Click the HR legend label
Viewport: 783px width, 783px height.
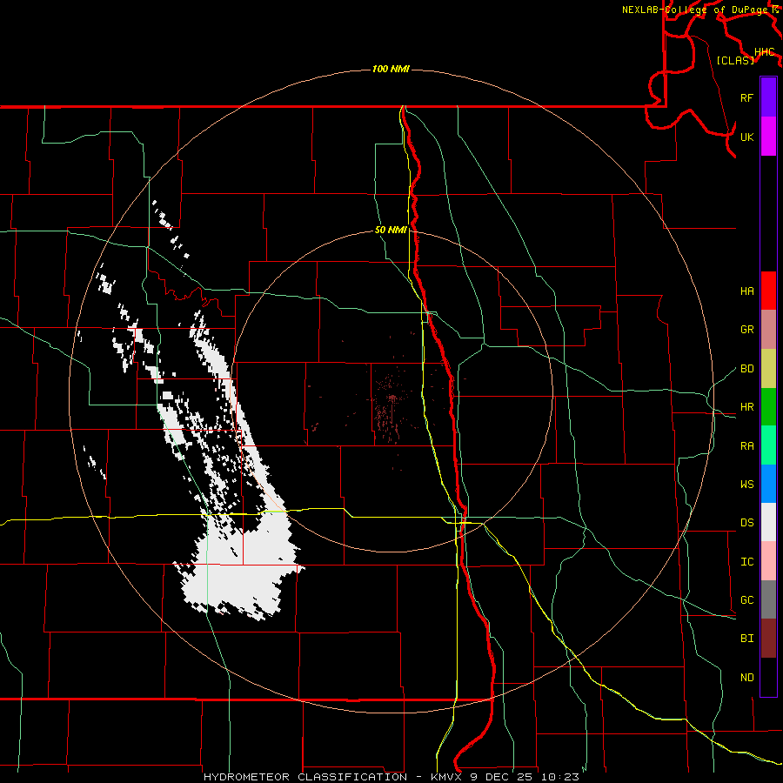tap(747, 407)
